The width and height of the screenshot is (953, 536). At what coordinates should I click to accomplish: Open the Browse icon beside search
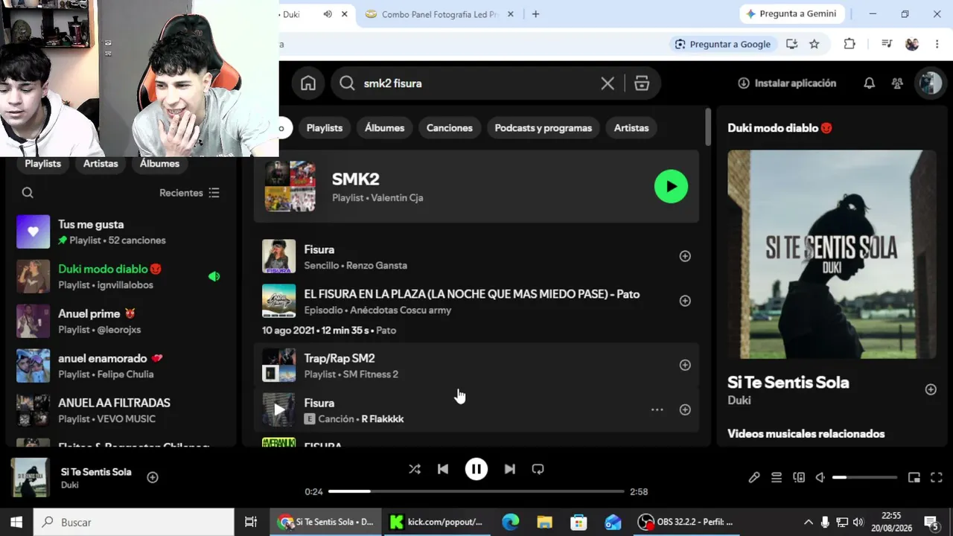tap(642, 83)
